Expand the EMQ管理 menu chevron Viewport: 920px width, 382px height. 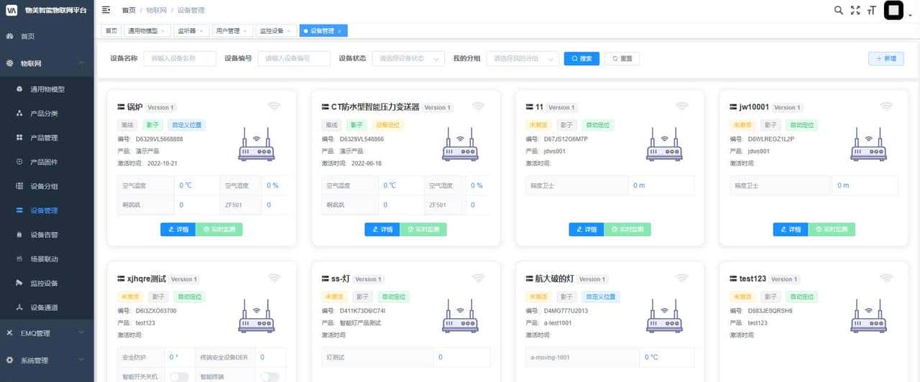[x=81, y=333]
